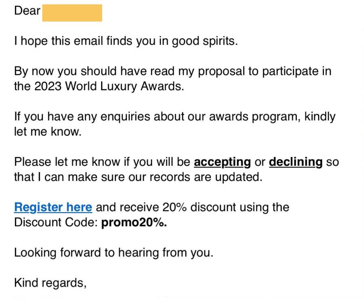Click Looking forward to hearing from you
Image resolution: width=364 pixels, height=299 pixels.
(114, 252)
